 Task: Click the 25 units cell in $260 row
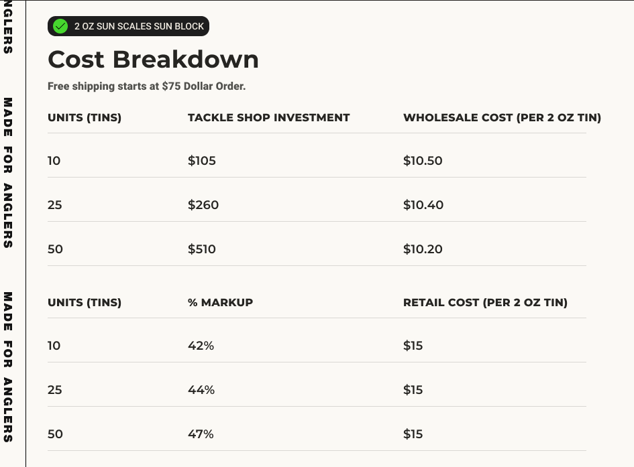(55, 205)
